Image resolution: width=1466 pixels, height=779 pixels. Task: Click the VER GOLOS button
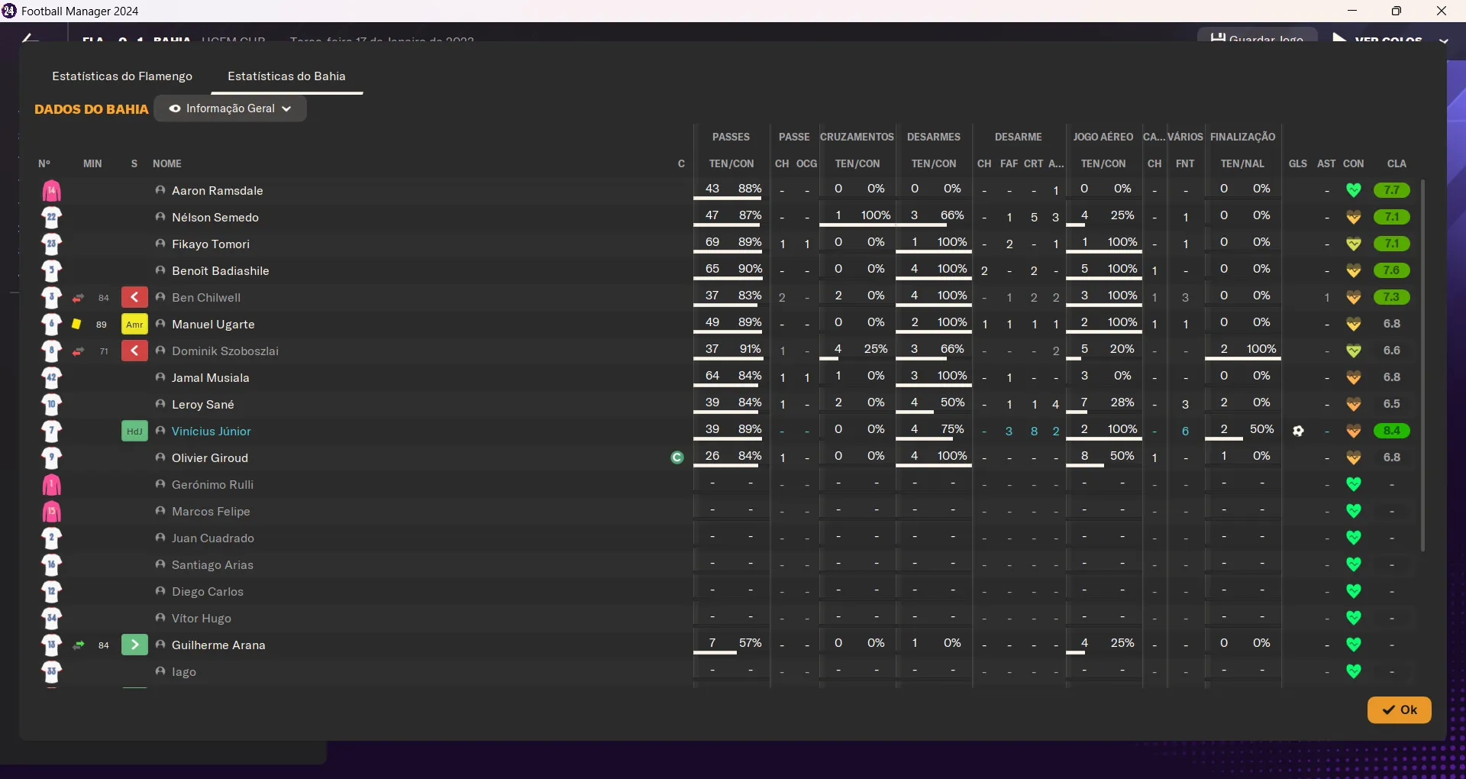[1377, 38]
